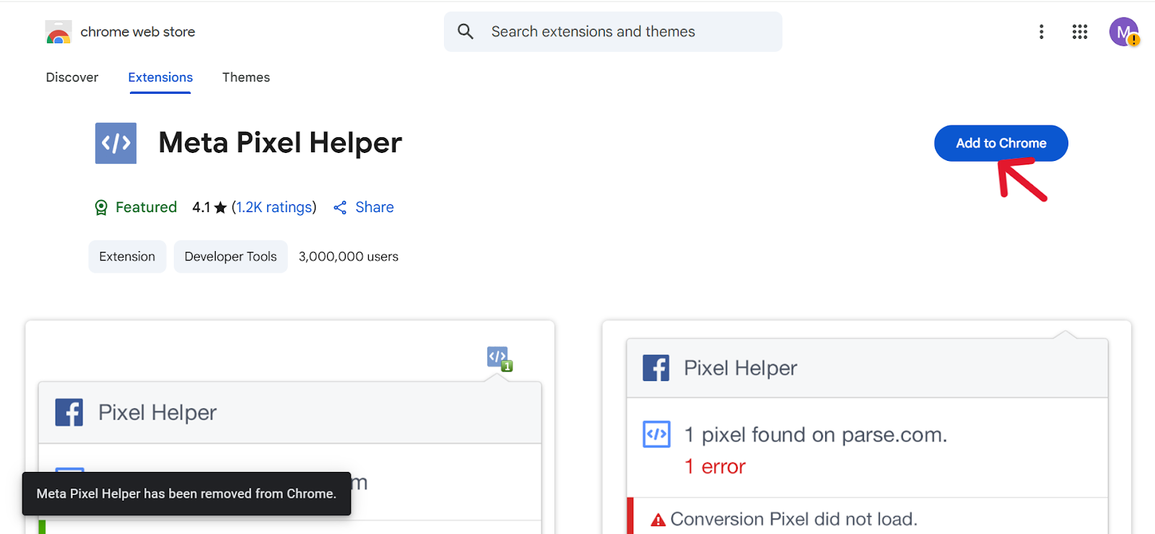Open the Google apps grid

(x=1080, y=32)
